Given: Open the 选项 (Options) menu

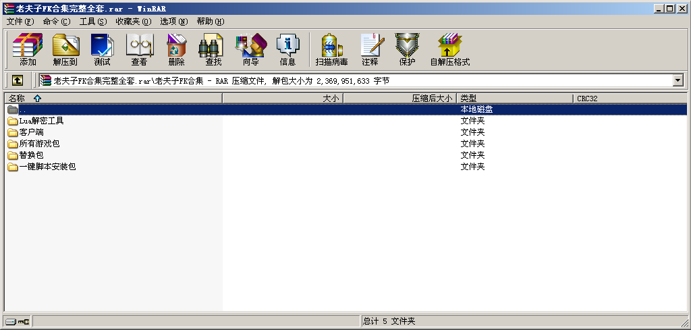Looking at the screenshot, I should pos(173,21).
